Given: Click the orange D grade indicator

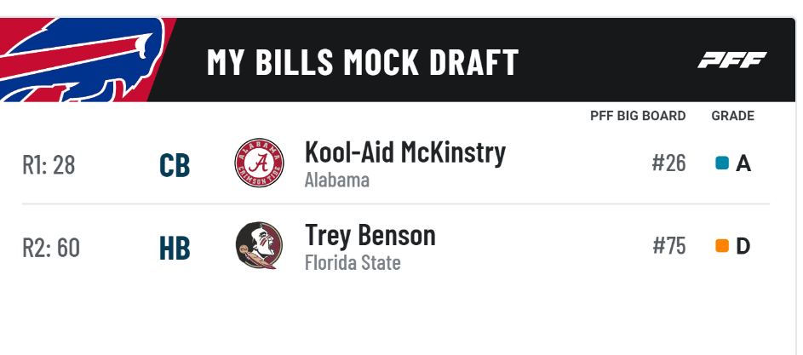Looking at the screenshot, I should pos(722,246).
